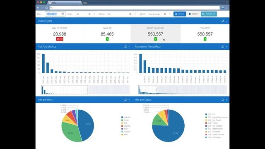This screenshot has height=149, width=265.
Task: Collapse the Overall Stats panel
Action: [x=226, y=21]
